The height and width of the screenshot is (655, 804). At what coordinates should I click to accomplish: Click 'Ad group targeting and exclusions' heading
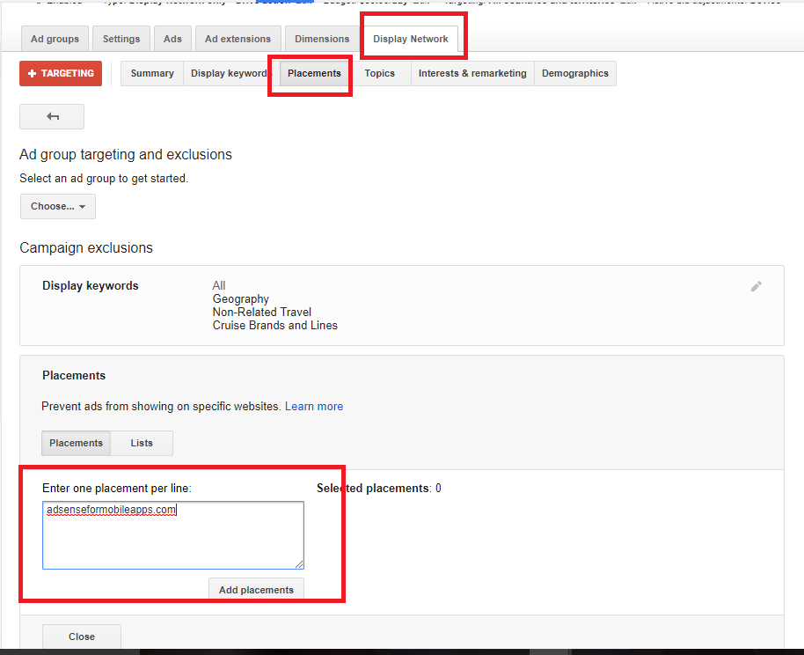(x=126, y=155)
